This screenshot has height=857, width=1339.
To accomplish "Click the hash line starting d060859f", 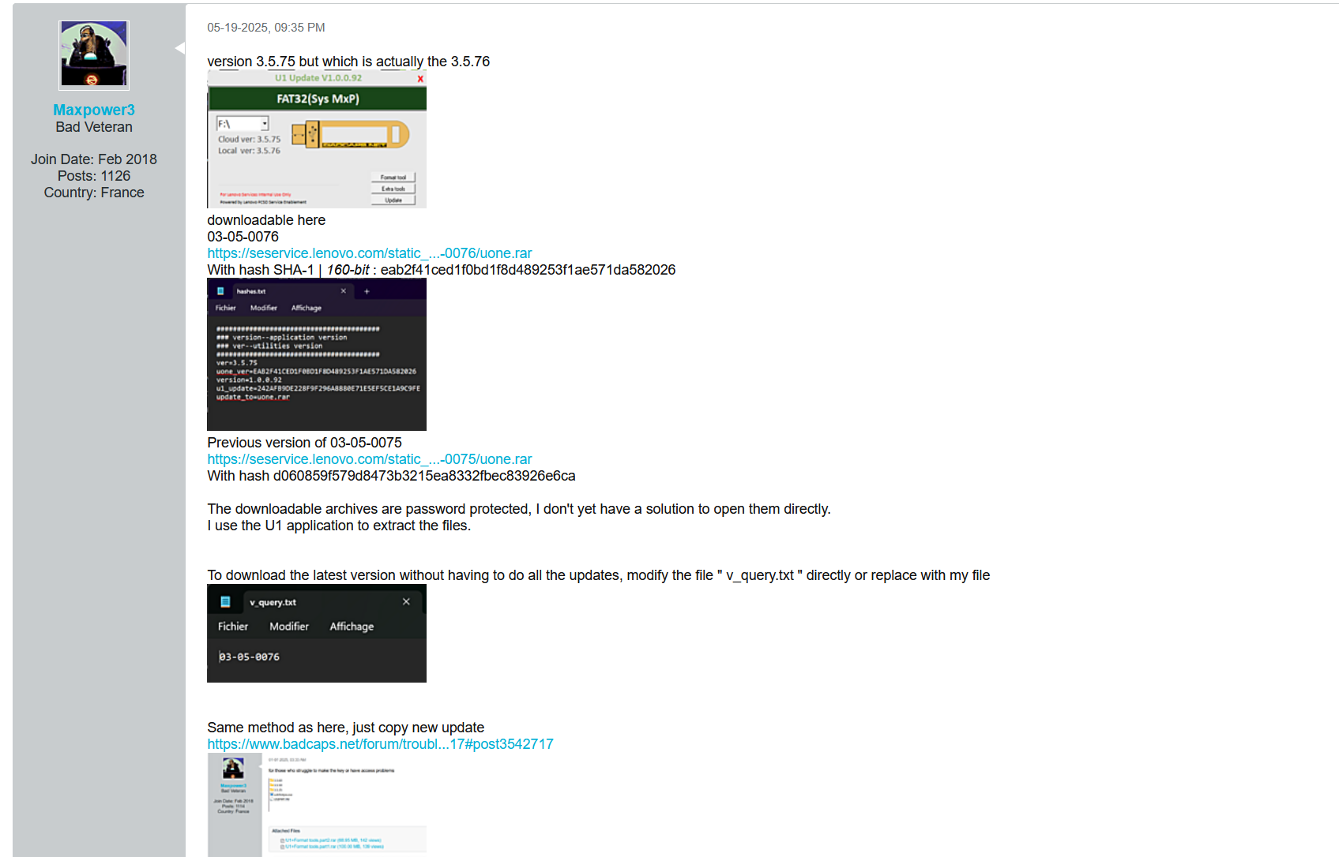I will [x=392, y=476].
